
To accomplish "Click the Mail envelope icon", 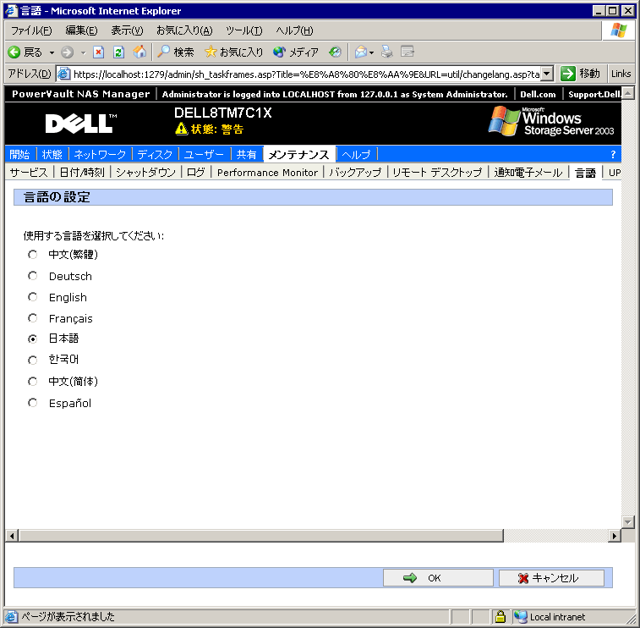I will coord(360,52).
